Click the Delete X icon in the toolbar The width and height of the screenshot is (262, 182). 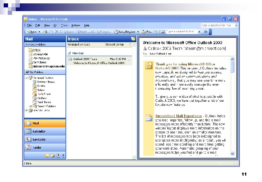57,31
